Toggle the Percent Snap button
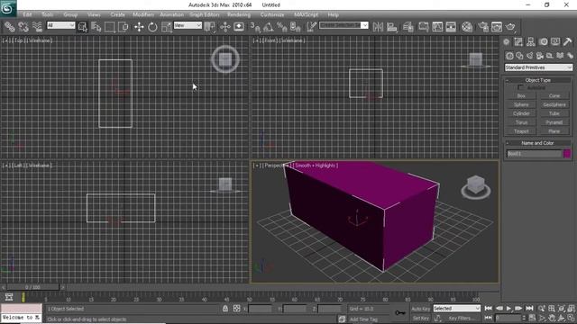Viewport: 577px width, 324px height. [281, 26]
